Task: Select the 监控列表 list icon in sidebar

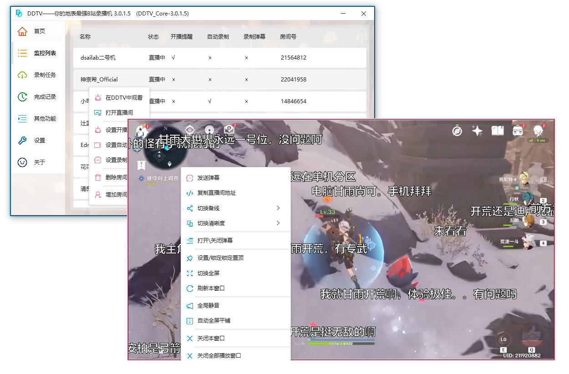Action: (22, 53)
